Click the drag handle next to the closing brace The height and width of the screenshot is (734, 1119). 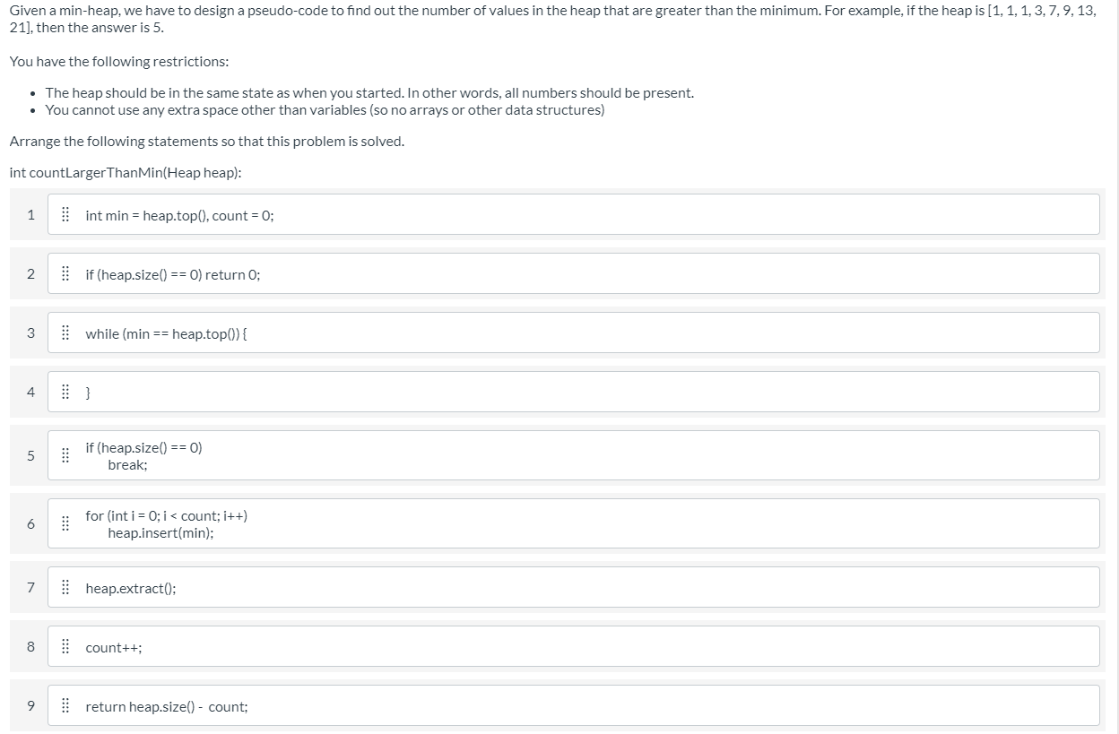click(x=65, y=392)
